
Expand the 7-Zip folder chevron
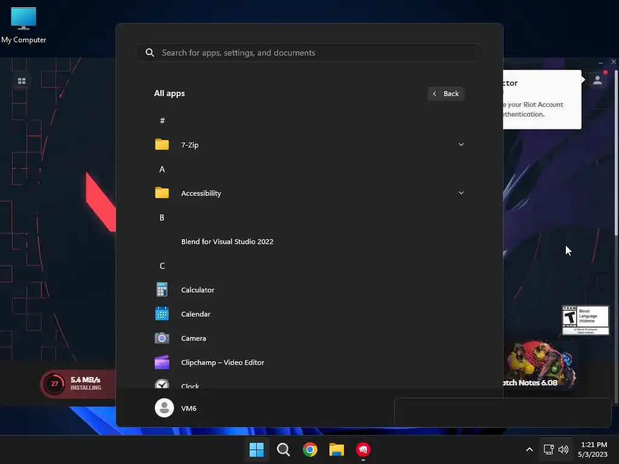pyautogui.click(x=461, y=144)
